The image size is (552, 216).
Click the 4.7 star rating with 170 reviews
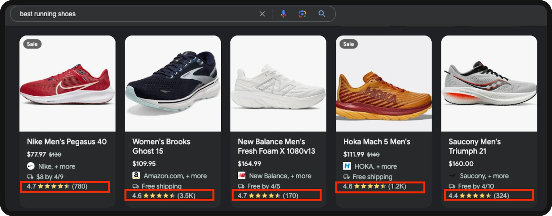pos(268,196)
